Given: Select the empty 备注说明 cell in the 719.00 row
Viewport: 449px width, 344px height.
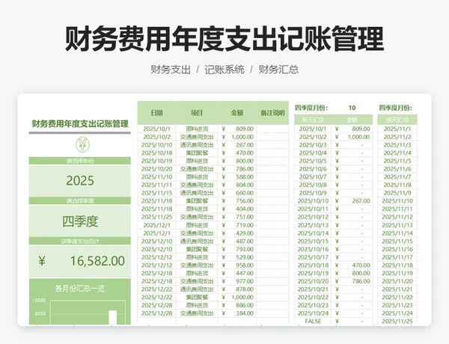Looking at the screenshot, I should (272, 225).
